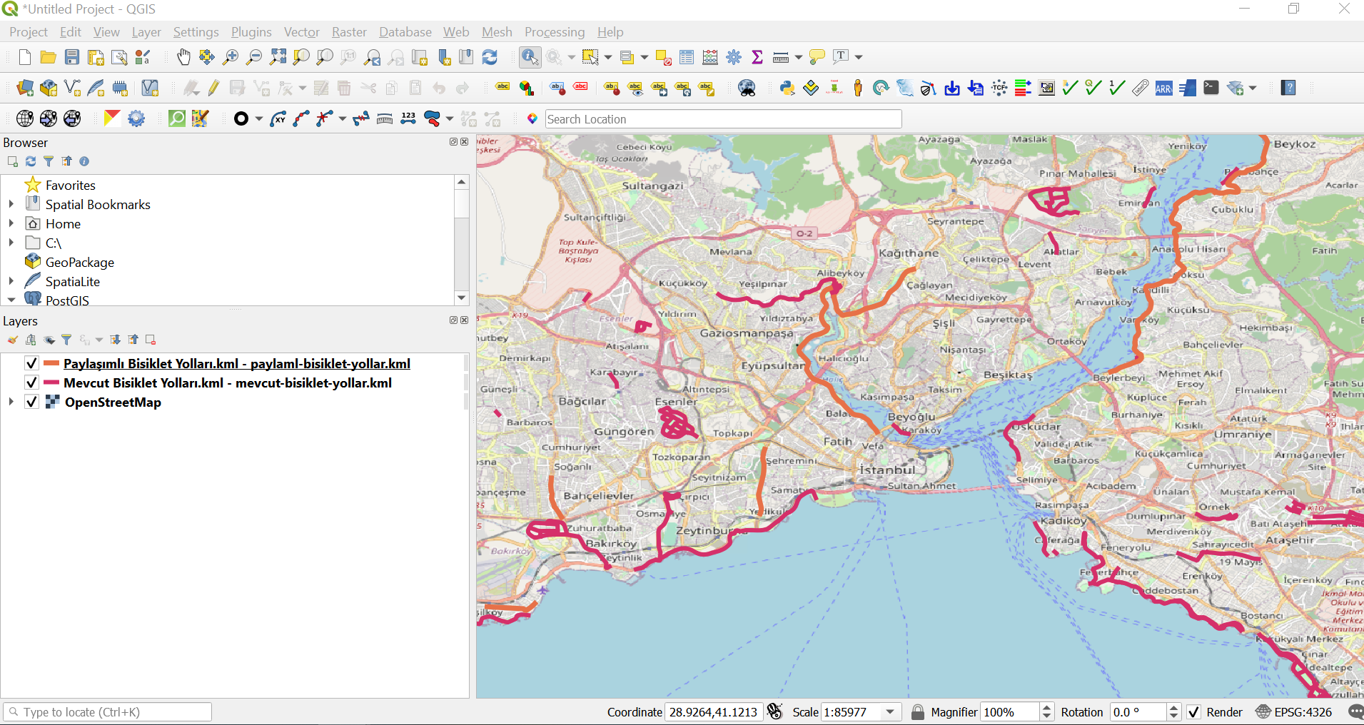Save the project
The width and height of the screenshot is (1364, 725).
[72, 57]
